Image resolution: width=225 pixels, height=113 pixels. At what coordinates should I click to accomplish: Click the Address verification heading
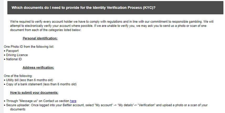tap(38, 68)
